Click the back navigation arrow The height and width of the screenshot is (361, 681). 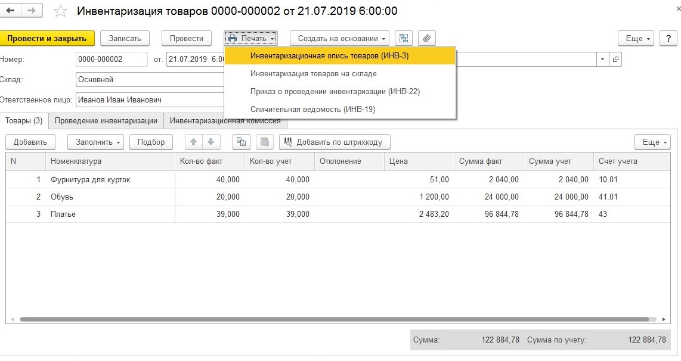[x=11, y=11]
